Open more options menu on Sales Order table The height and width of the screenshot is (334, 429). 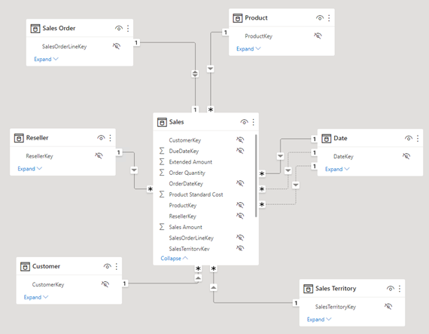pos(128,28)
